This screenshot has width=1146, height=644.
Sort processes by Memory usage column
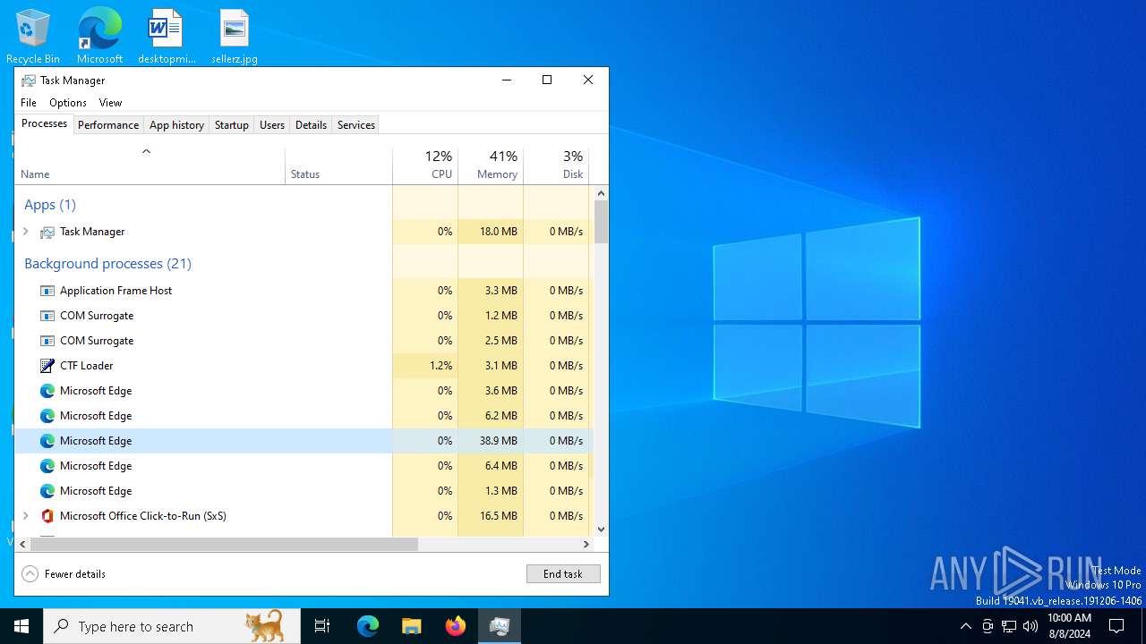(491, 165)
